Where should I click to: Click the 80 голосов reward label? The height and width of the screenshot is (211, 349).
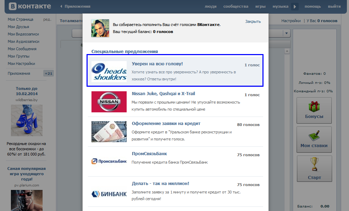(248, 125)
